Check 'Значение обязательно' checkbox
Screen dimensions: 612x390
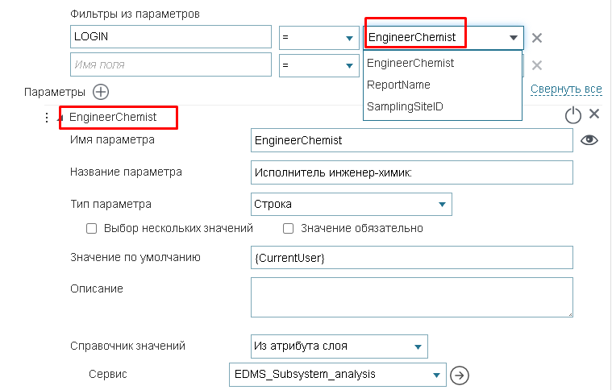(289, 228)
